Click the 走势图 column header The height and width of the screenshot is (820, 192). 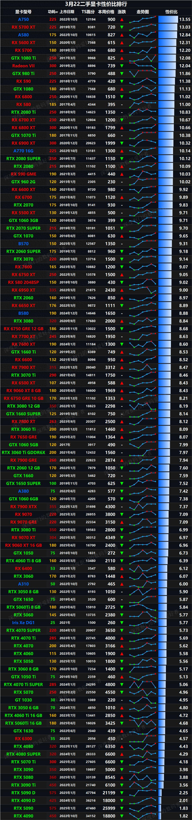point(143,12)
